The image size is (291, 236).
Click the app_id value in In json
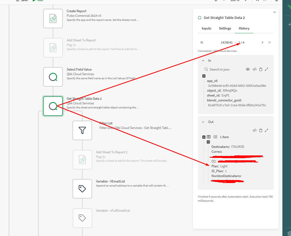point(237,86)
